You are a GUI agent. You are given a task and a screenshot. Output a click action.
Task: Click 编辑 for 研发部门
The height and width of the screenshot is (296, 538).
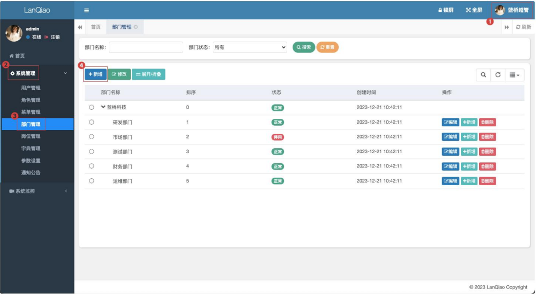(x=451, y=122)
